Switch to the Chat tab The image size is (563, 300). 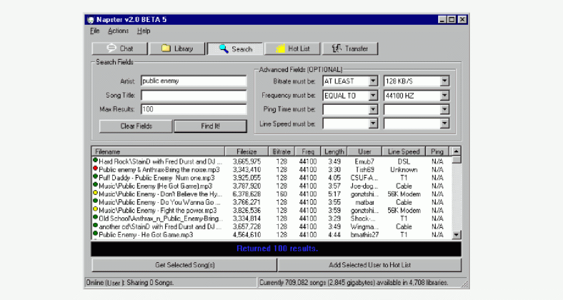pos(120,49)
